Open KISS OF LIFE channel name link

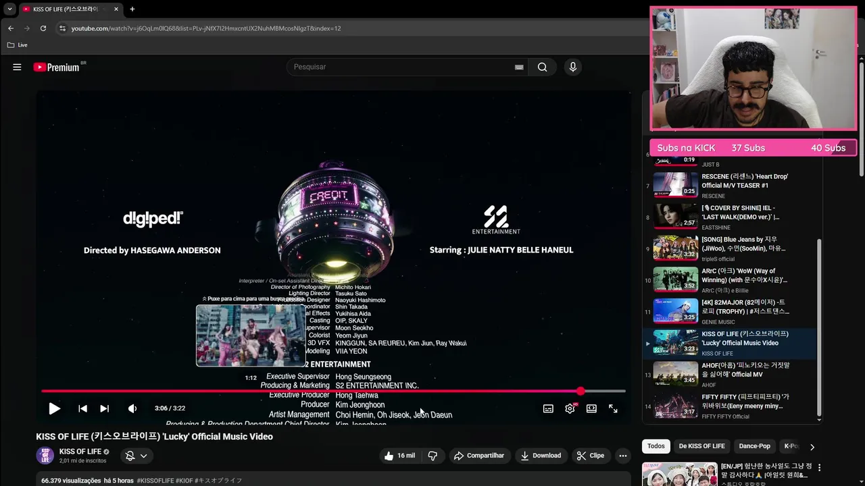[80, 452]
